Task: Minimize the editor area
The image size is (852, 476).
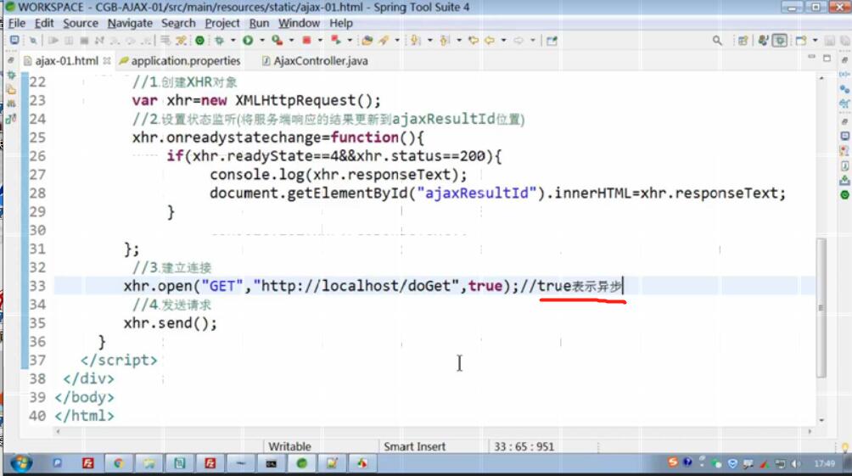Action: click(811, 57)
